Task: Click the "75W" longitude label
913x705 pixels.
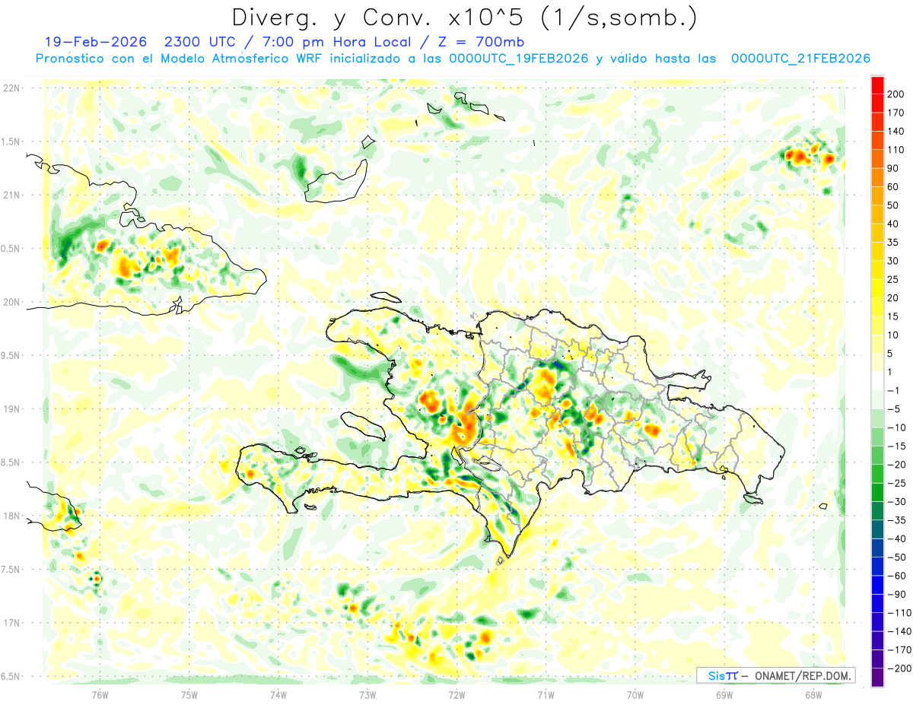Action: tap(189, 694)
